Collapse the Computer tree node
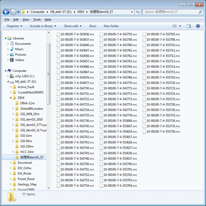This screenshot has height=206, width=206. [5, 71]
